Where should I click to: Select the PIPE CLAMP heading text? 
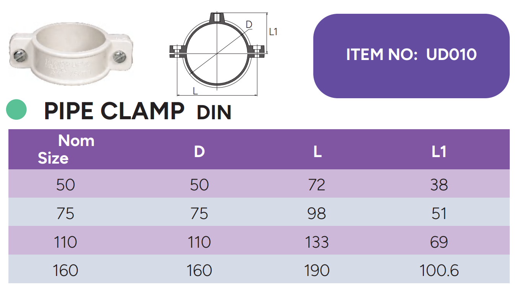[x=114, y=111]
